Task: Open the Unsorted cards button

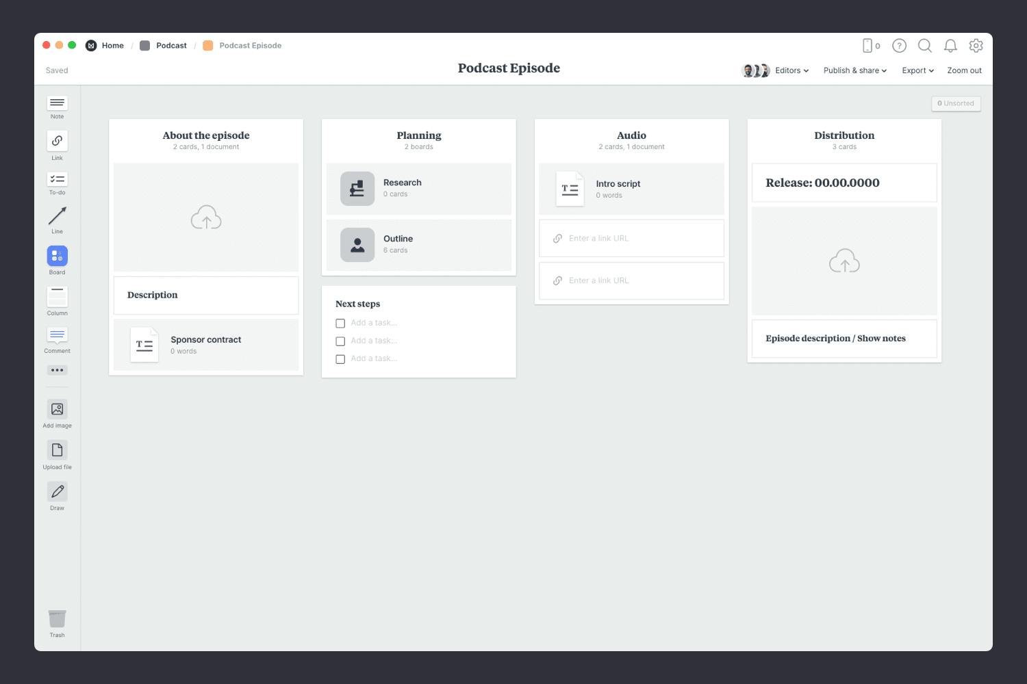Action: (956, 103)
